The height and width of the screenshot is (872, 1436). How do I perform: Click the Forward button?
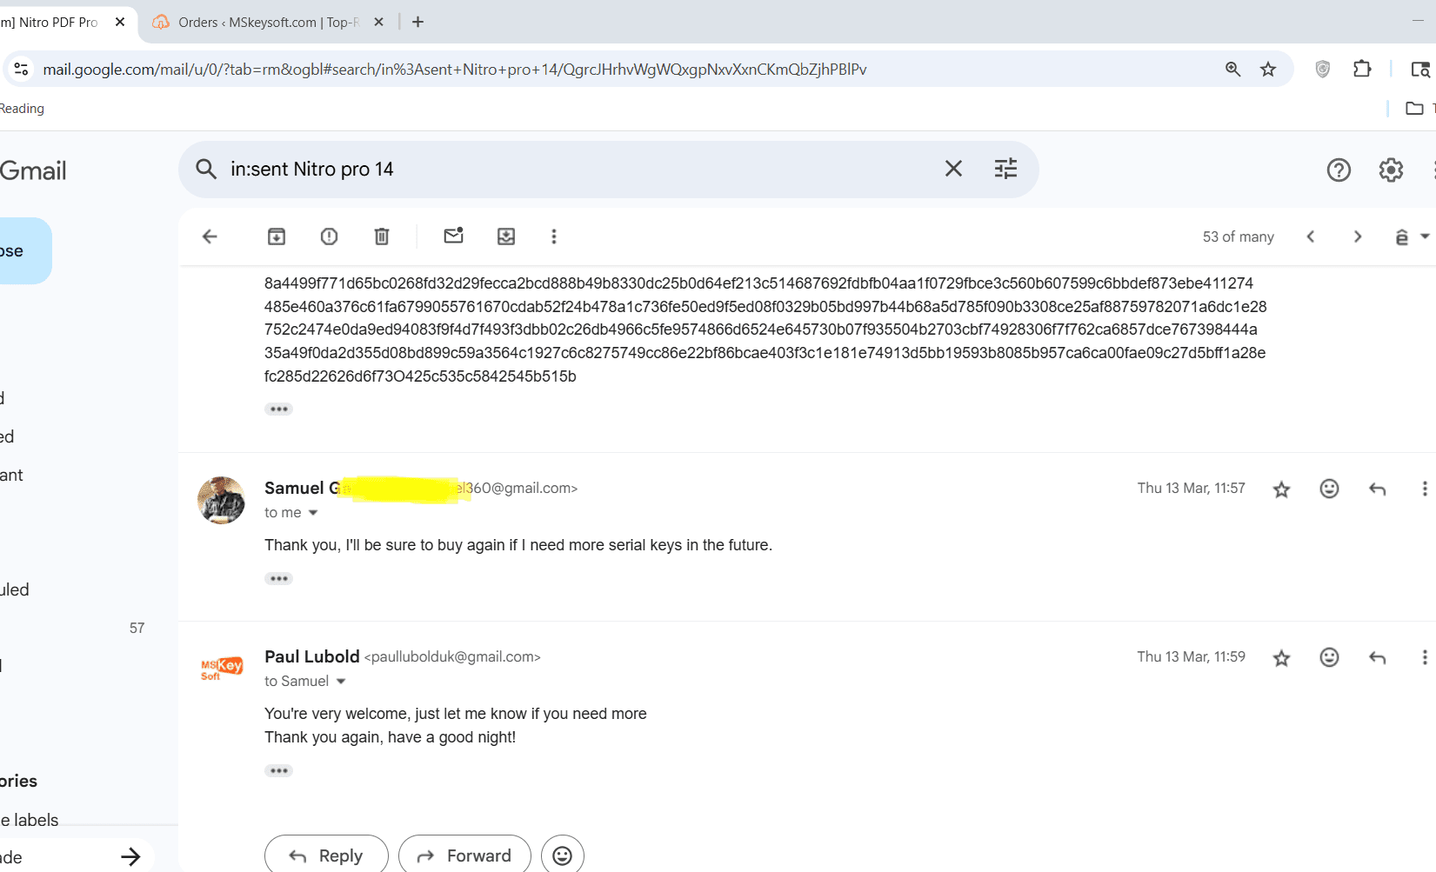point(464,856)
